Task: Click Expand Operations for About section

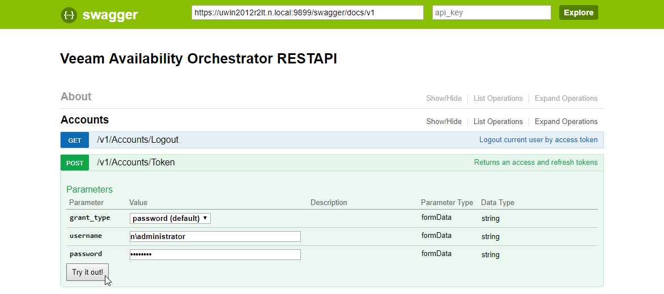Action: (566, 98)
